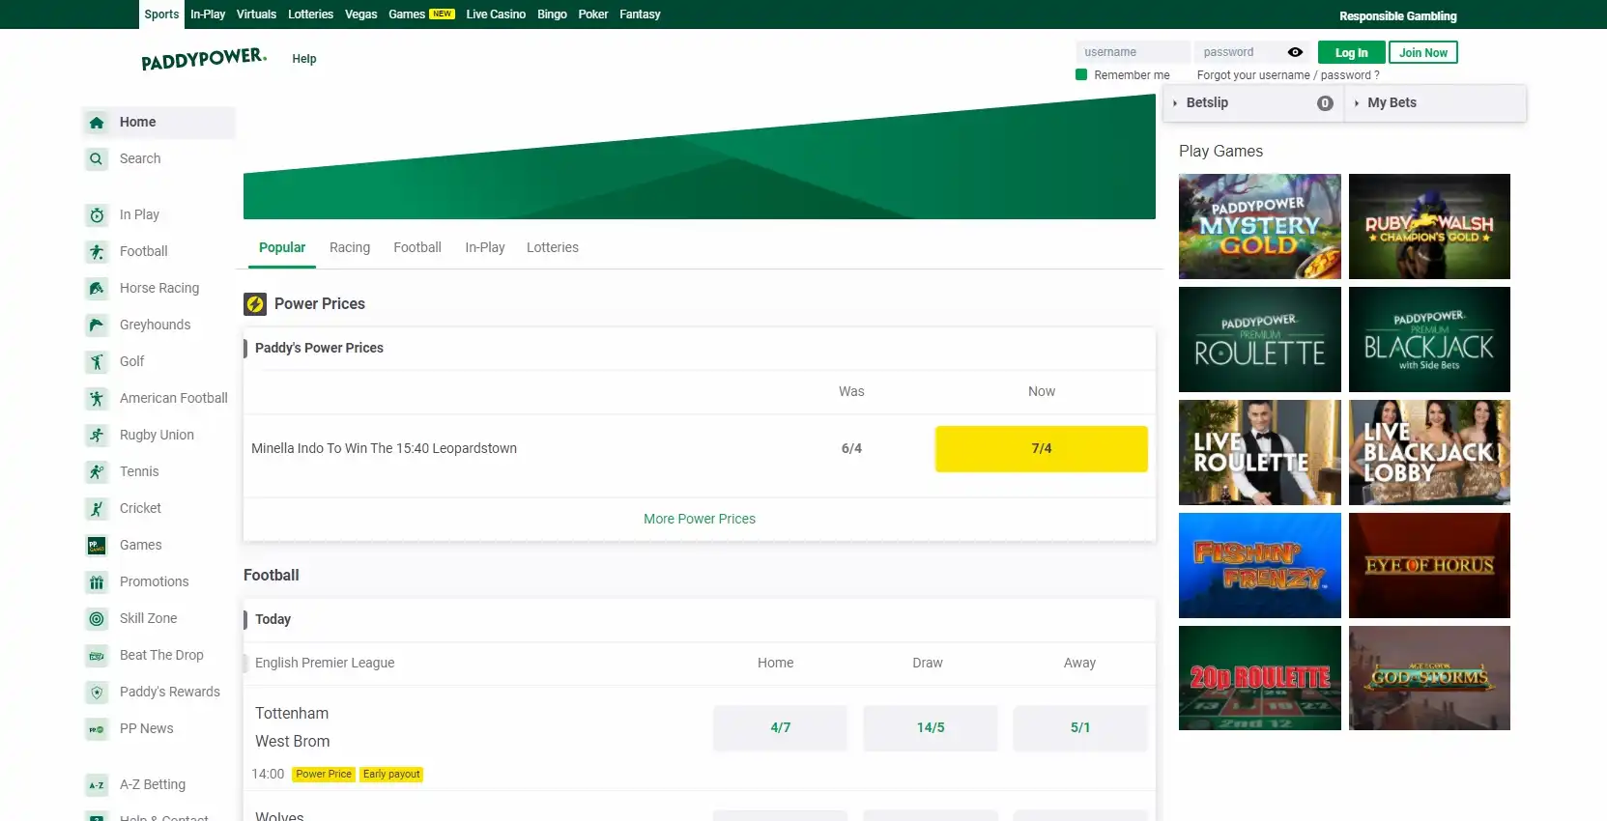
Task: Open the Cricket icon
Action: (x=97, y=509)
